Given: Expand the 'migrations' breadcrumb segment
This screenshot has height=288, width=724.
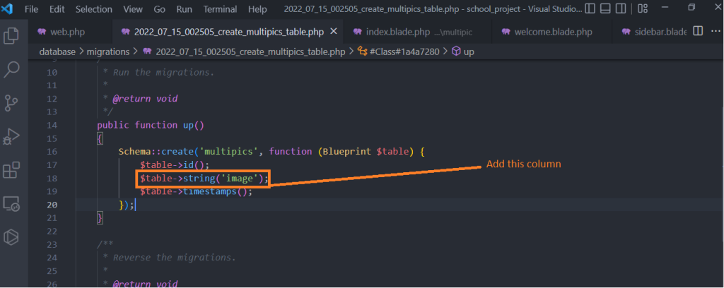Looking at the screenshot, I should click(x=108, y=52).
